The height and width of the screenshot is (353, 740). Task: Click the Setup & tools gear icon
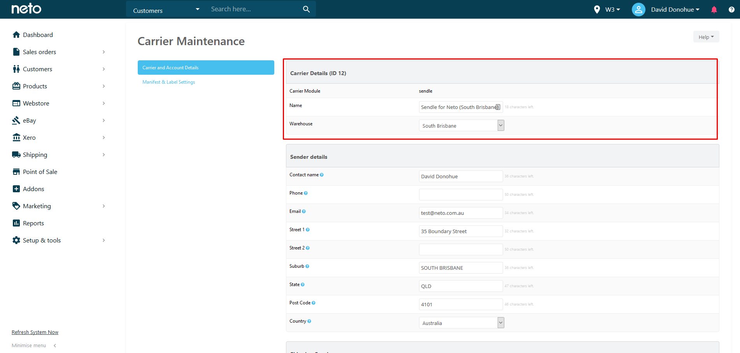(16, 240)
